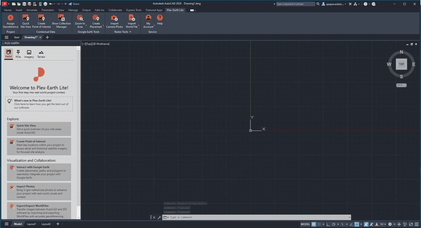
Task: Open the My Account ribbon icon
Action: point(148,18)
